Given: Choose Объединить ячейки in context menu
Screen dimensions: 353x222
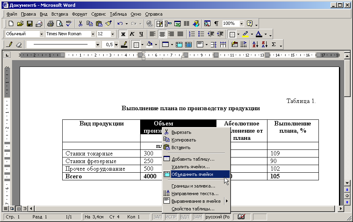Looking at the screenshot, I should click(x=196, y=174).
